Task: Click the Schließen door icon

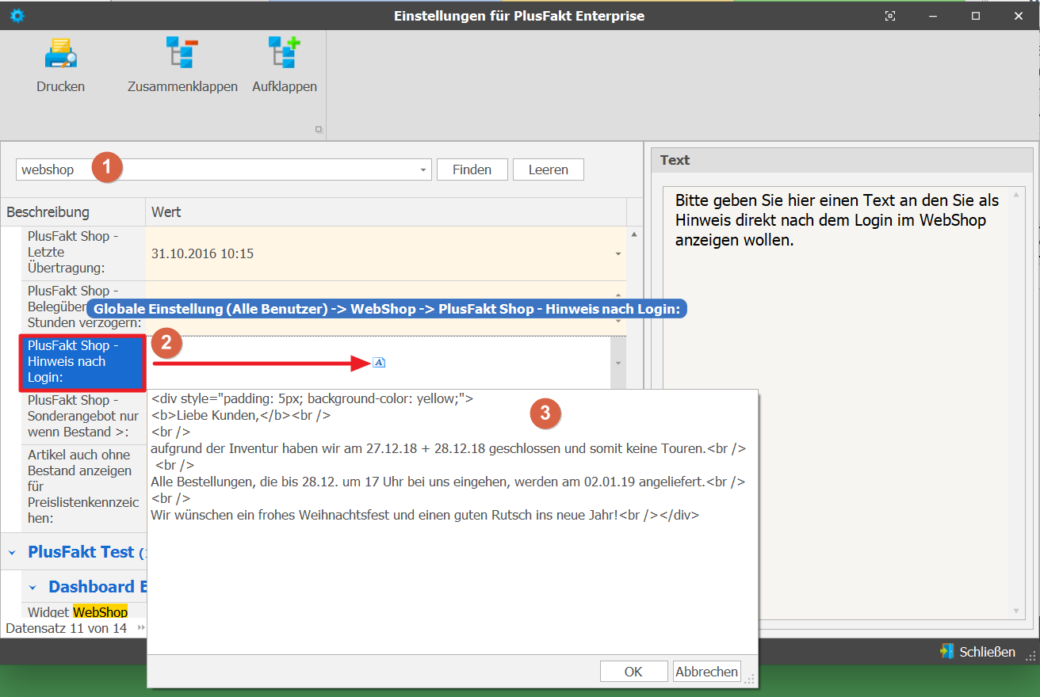Action: [x=946, y=652]
